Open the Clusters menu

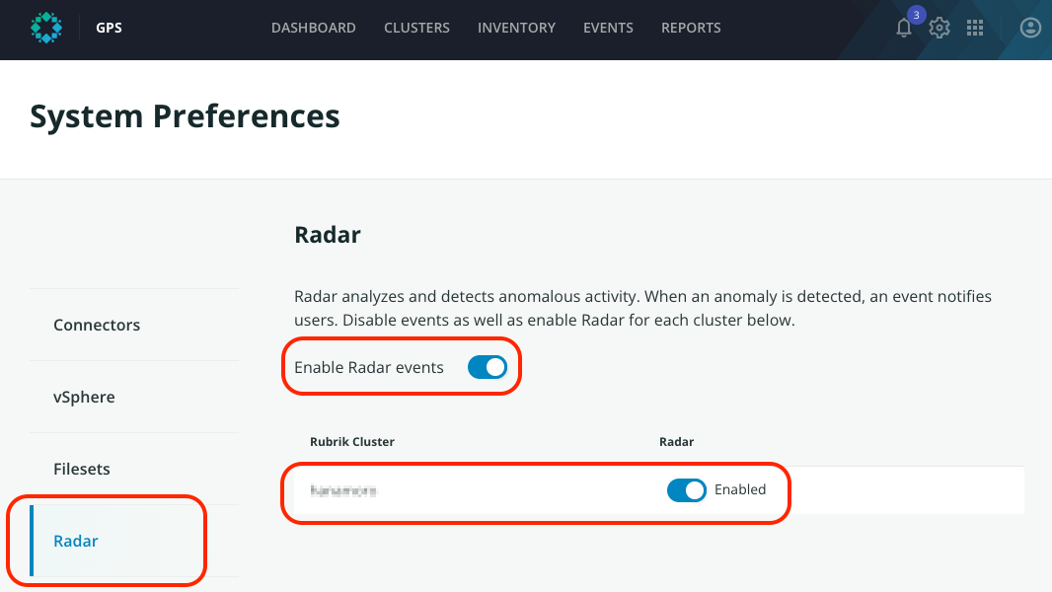(416, 28)
